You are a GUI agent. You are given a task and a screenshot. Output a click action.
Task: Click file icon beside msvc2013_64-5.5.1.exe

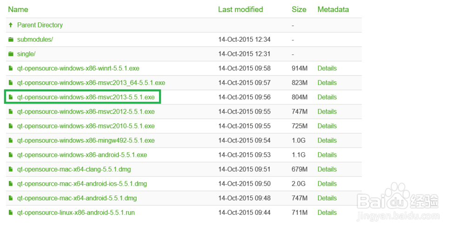11,83
